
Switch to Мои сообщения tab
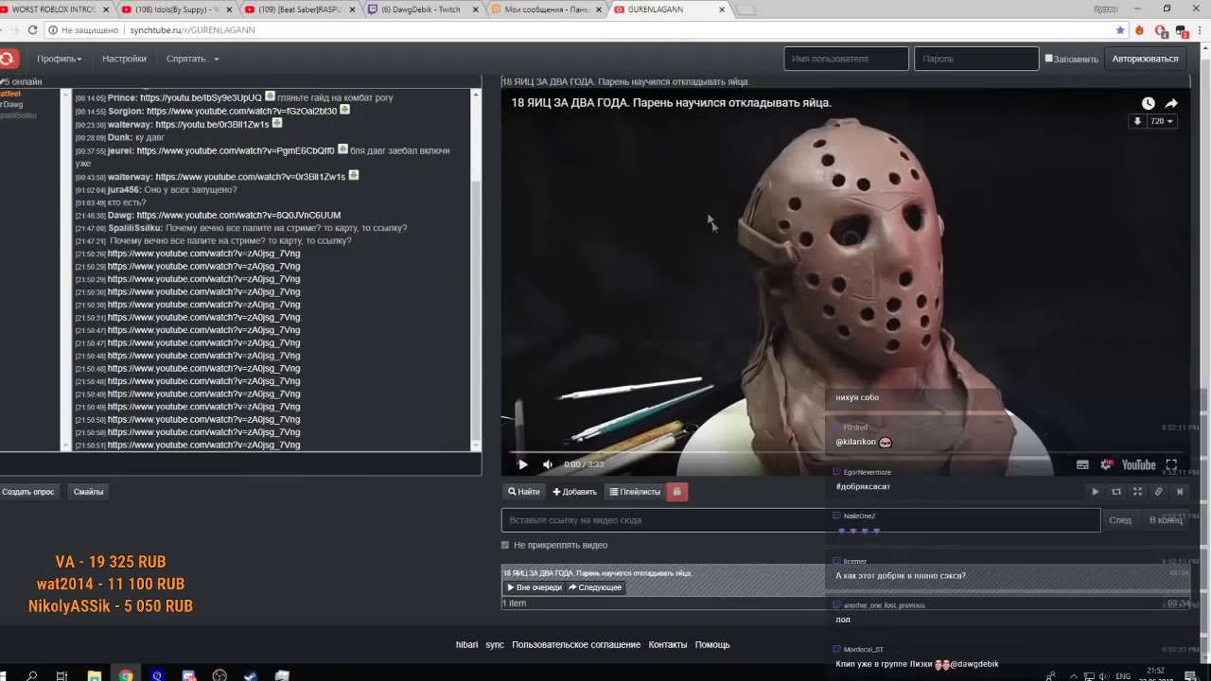coord(546,9)
